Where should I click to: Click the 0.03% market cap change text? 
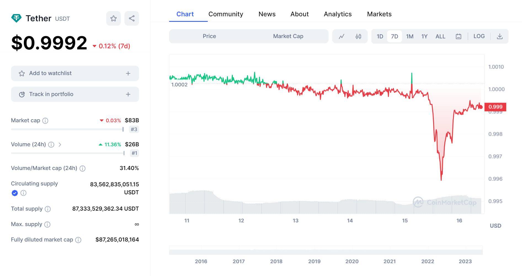click(x=113, y=121)
